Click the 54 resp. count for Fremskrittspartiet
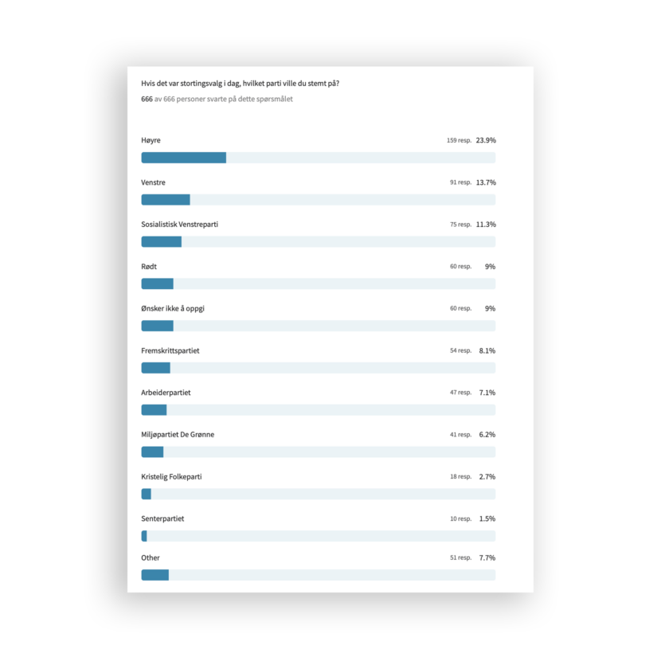This screenshot has height=661, width=661. 460,350
